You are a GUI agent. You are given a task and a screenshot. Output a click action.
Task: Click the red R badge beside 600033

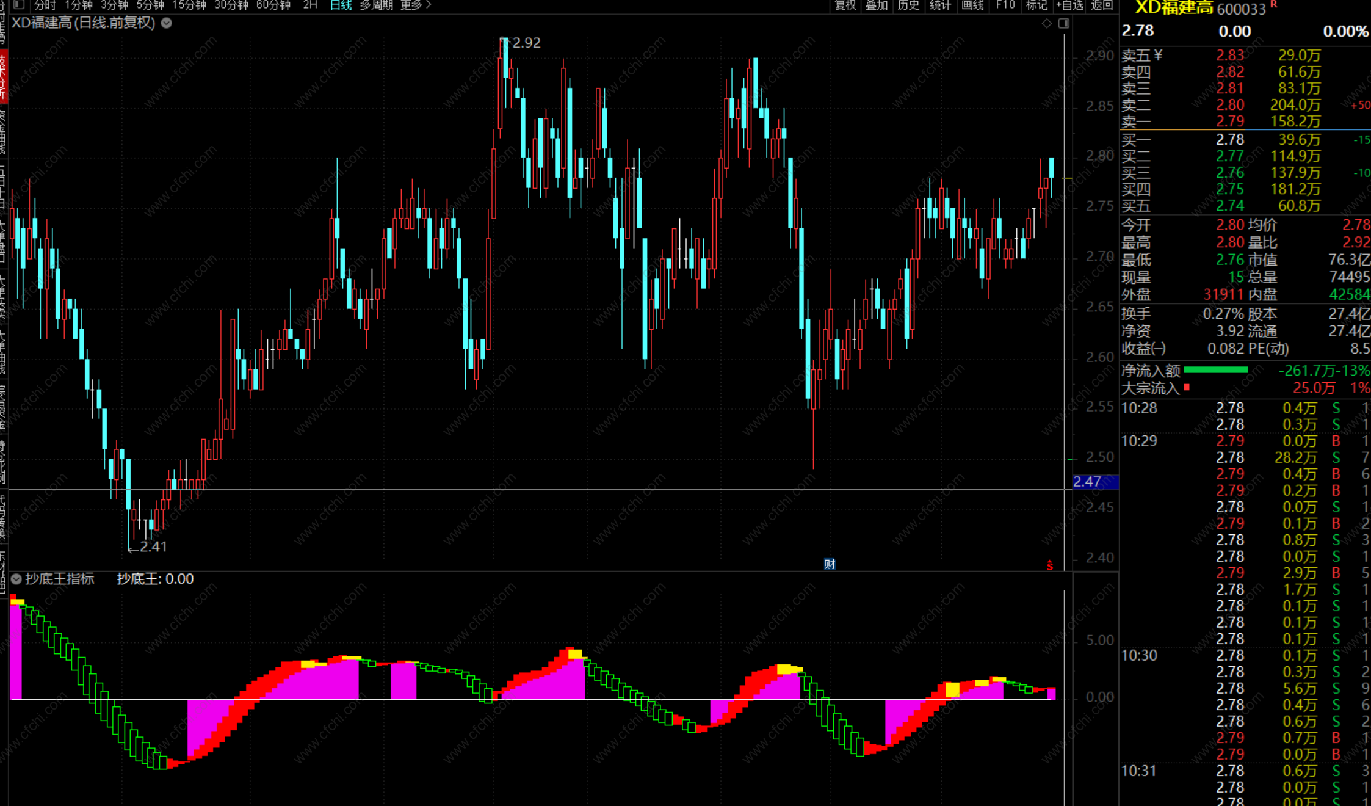point(1273,5)
